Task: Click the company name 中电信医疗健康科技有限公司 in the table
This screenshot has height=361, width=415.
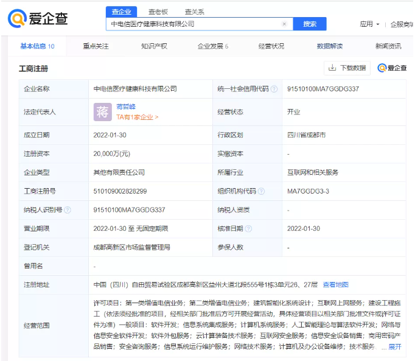Action: tap(135, 89)
